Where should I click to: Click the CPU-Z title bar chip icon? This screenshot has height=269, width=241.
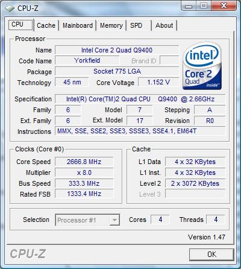tap(10, 8)
